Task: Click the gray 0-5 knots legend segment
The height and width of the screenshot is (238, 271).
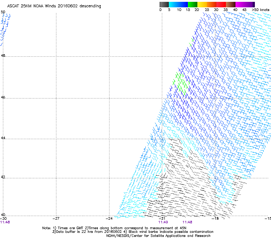Action: [164, 4]
